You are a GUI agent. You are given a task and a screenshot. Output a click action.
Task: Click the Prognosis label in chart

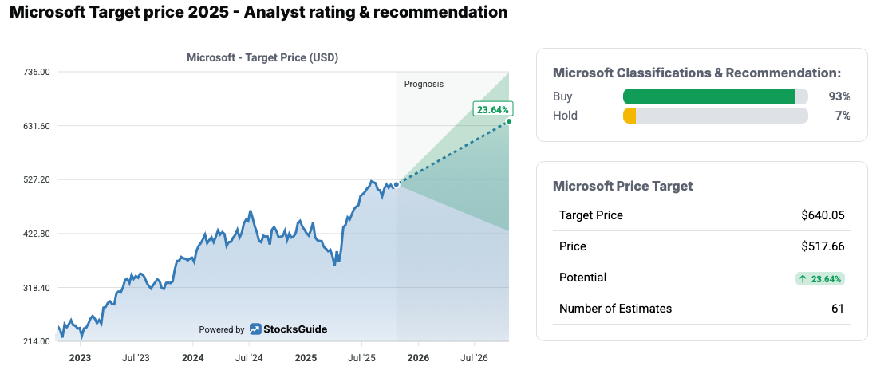424,84
